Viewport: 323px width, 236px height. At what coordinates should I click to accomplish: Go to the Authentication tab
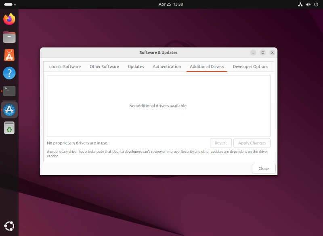[167, 67]
